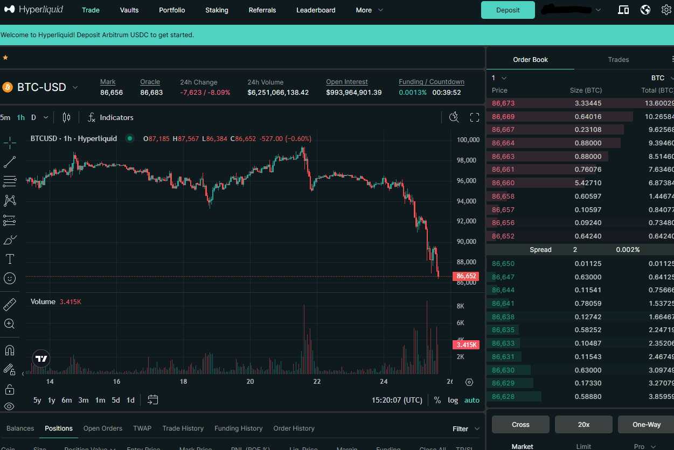
Task: Open the Pro order type dropdown
Action: [x=645, y=446]
